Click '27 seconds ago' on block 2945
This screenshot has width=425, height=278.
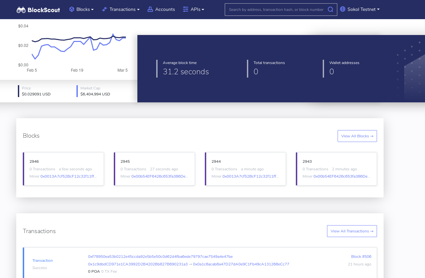click(164, 169)
